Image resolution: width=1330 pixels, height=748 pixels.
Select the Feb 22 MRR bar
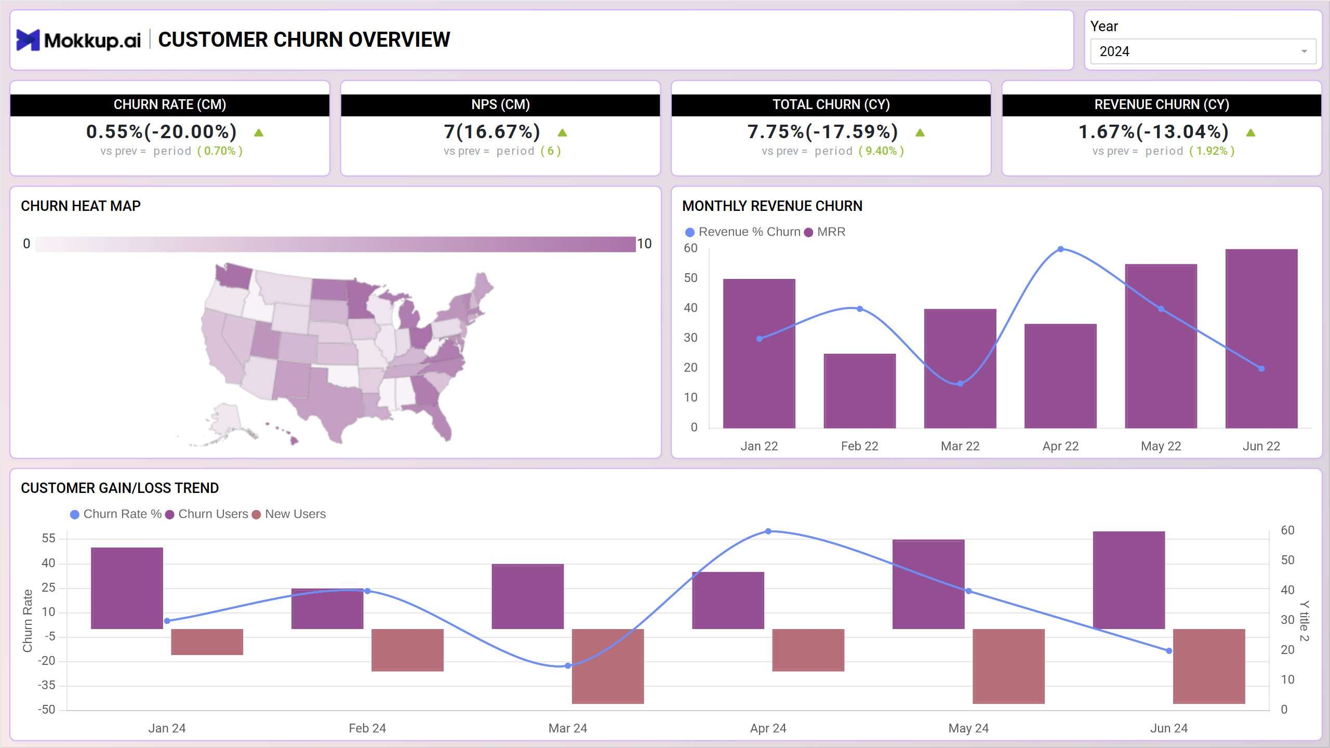[860, 391]
